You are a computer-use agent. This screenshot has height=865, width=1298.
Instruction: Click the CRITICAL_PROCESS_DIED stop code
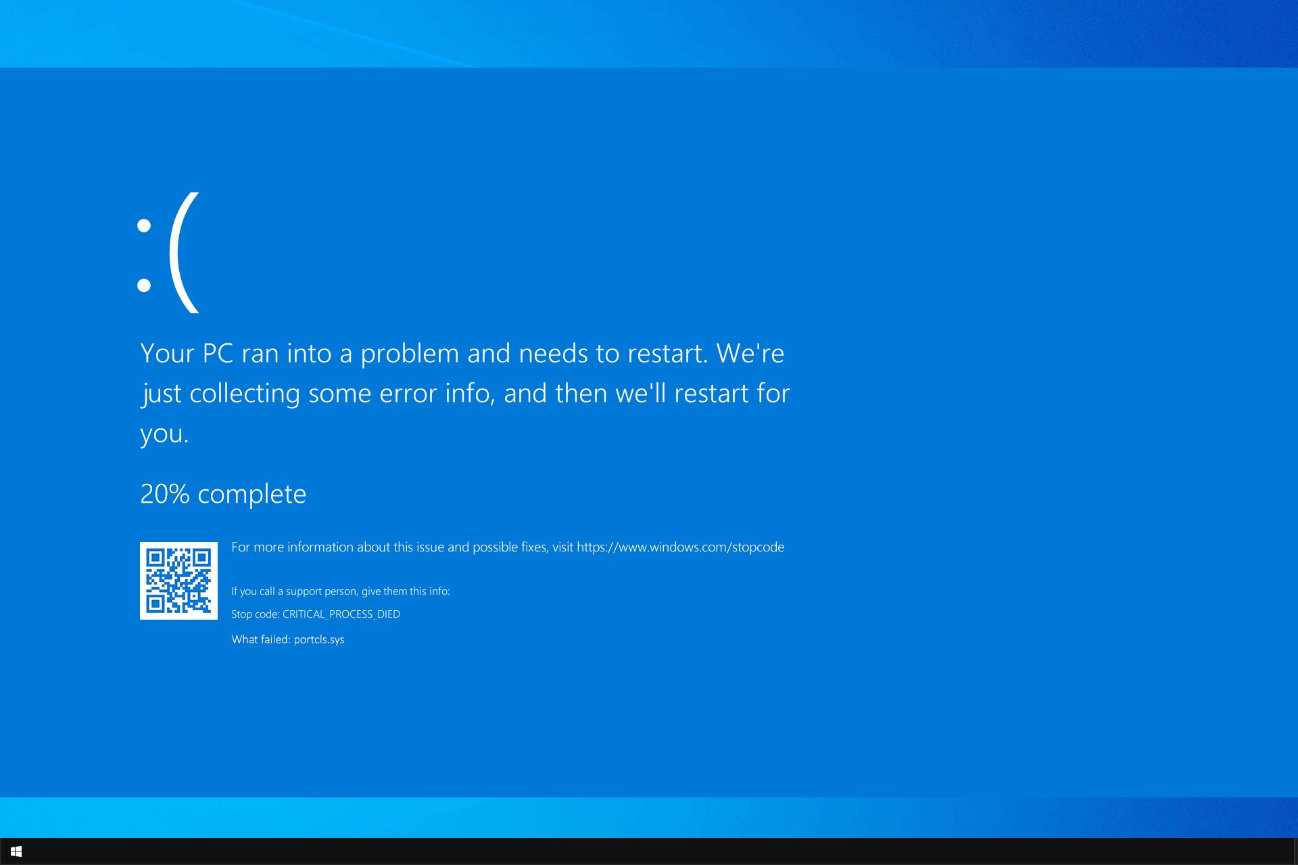click(x=341, y=614)
